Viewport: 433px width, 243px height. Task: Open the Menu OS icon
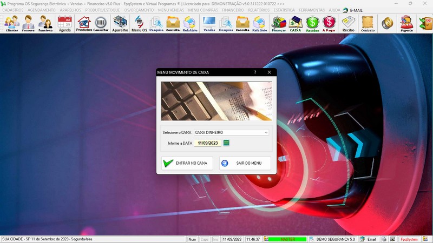[139, 24]
